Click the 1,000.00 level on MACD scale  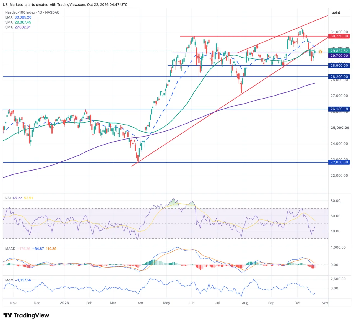pos(338,248)
